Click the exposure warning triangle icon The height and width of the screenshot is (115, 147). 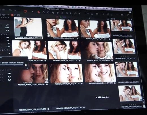(x=92, y=14)
